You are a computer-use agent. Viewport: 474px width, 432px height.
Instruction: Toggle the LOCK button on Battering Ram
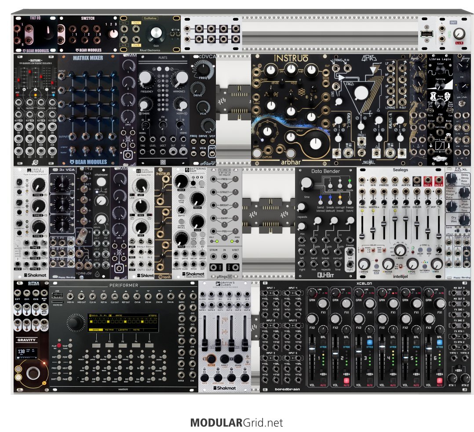[x=194, y=242]
